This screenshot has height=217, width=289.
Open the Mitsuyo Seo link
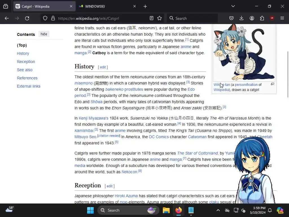click(x=85, y=137)
